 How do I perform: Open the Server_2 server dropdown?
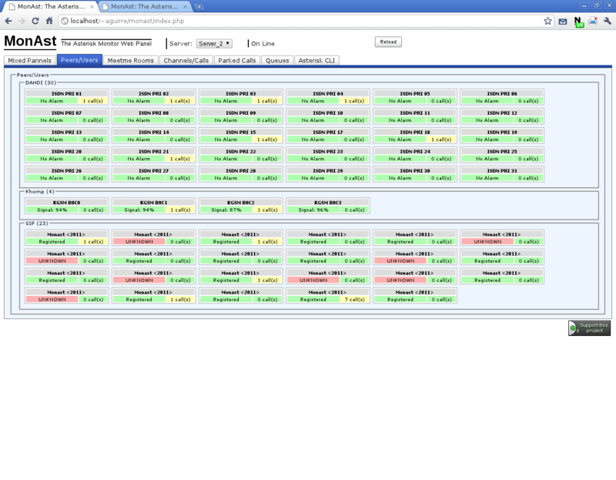pos(214,44)
